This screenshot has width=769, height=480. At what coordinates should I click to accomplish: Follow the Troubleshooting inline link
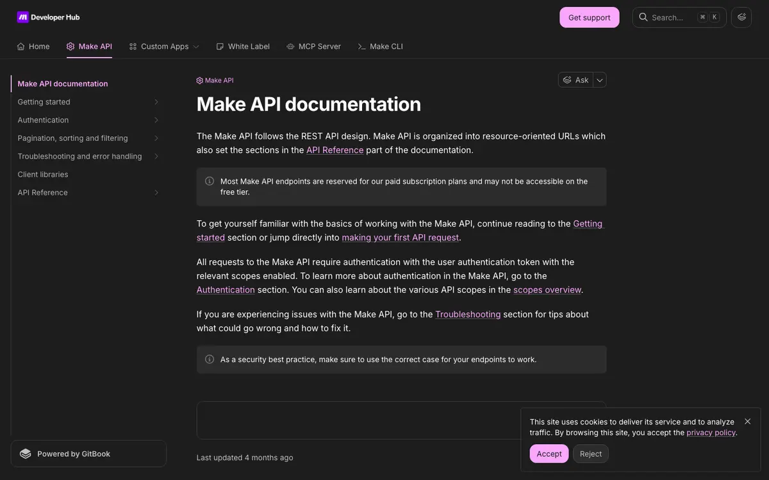click(x=468, y=314)
